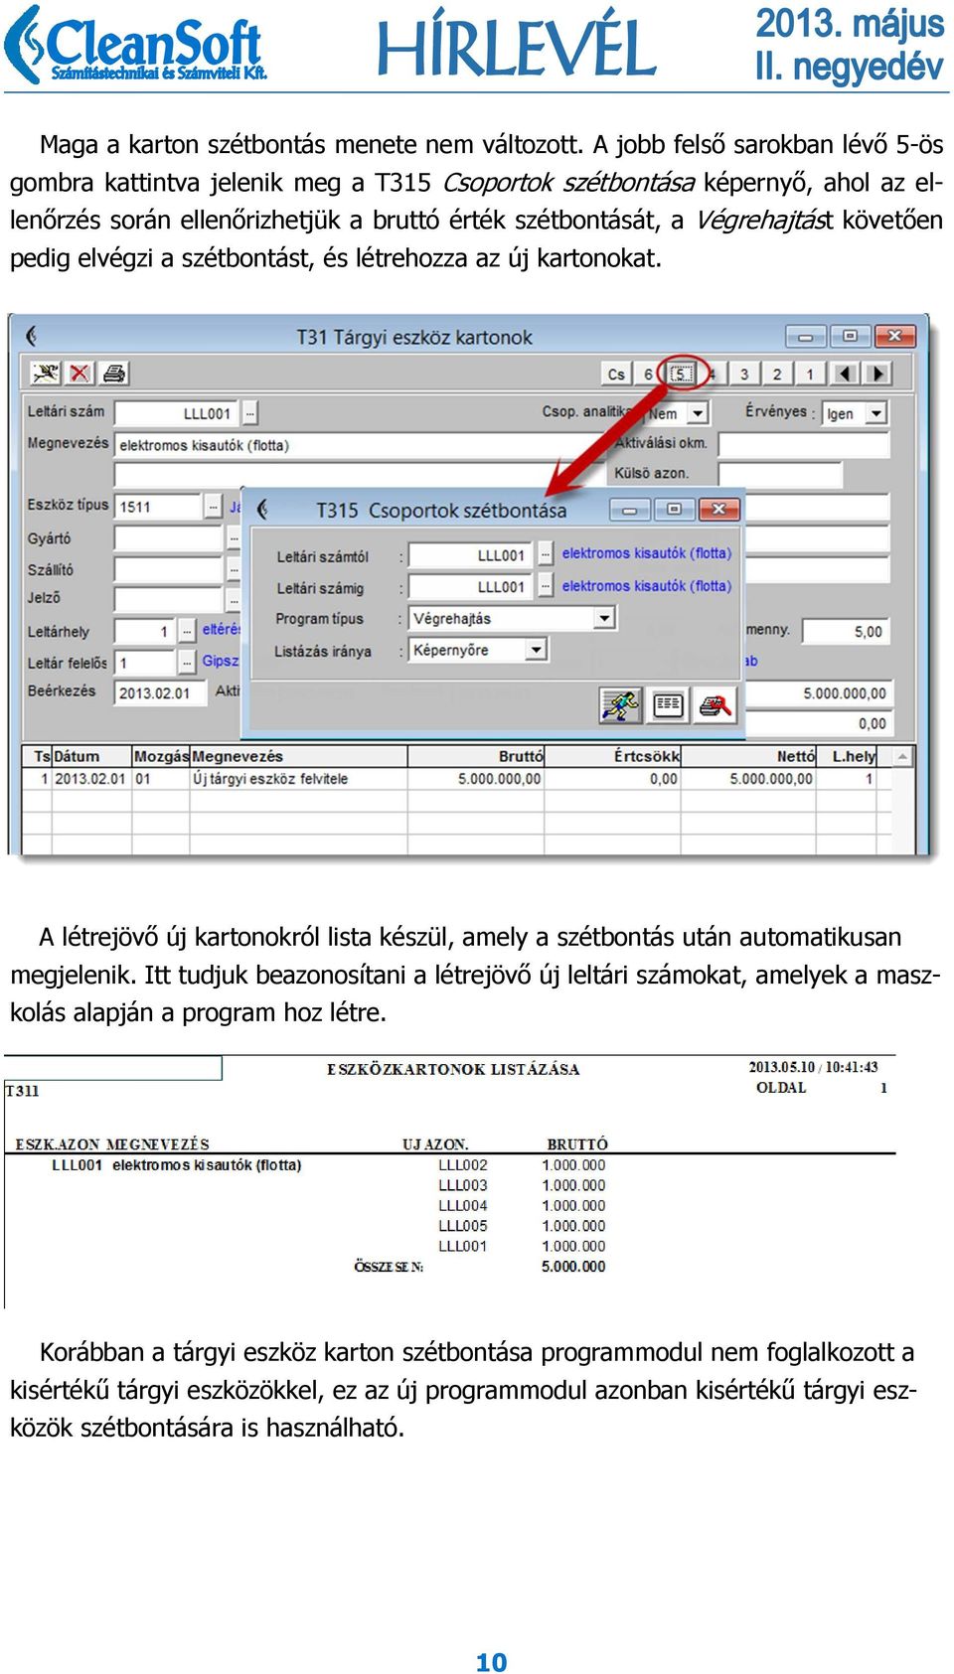Click the Külső azon. input field
The width and height of the screenshot is (954, 1674).
(x=780, y=474)
